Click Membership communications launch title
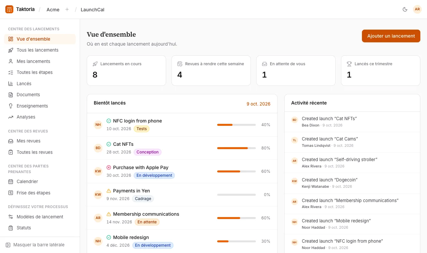427x253 pixels. pyautogui.click(x=146, y=214)
